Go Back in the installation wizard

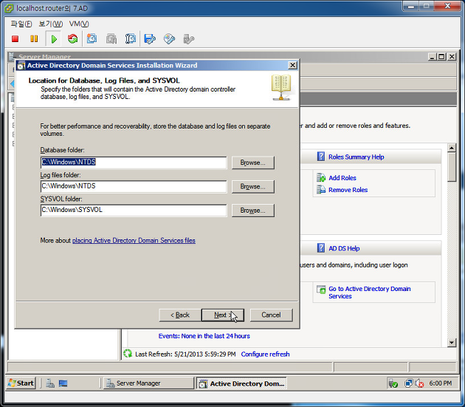point(180,315)
